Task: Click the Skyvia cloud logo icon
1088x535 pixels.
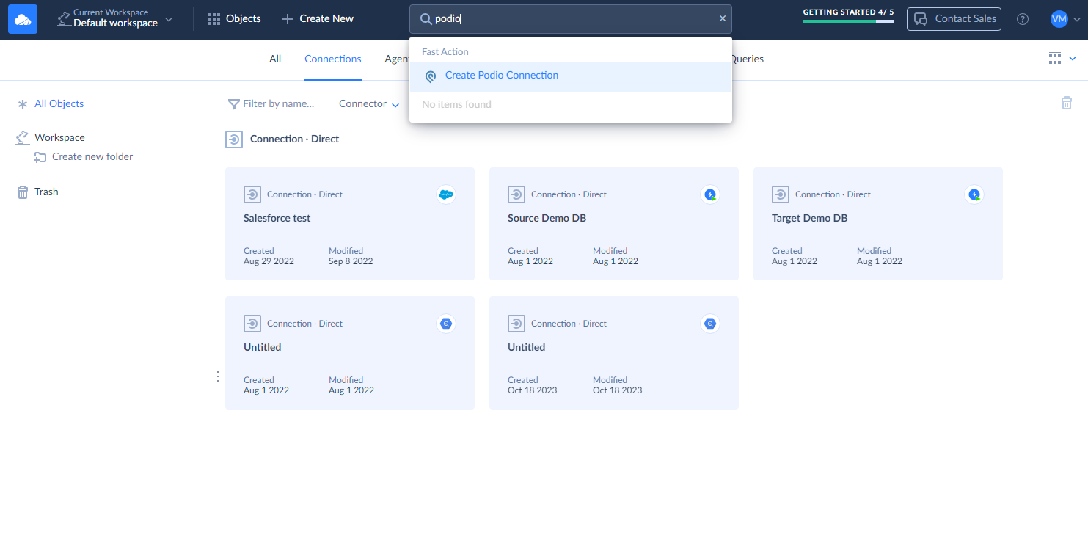Action: (x=23, y=19)
